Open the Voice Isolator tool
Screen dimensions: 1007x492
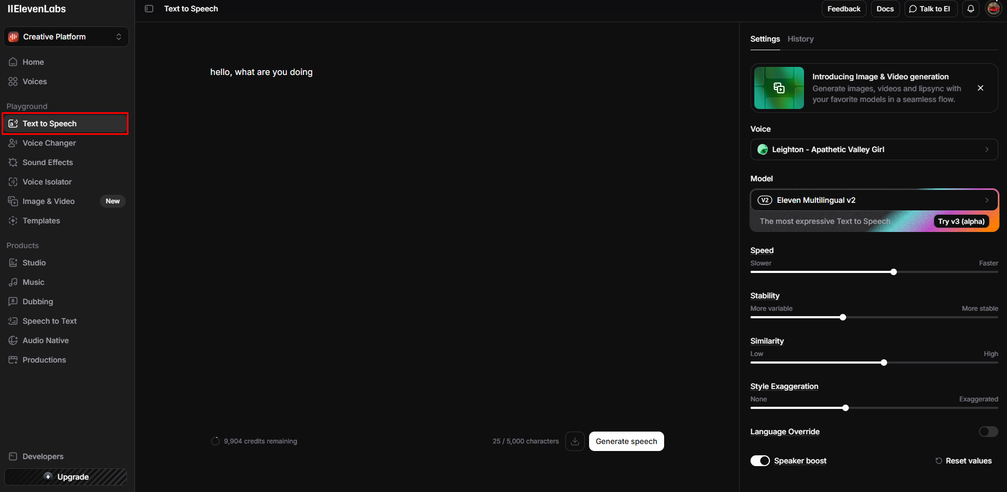tap(47, 182)
